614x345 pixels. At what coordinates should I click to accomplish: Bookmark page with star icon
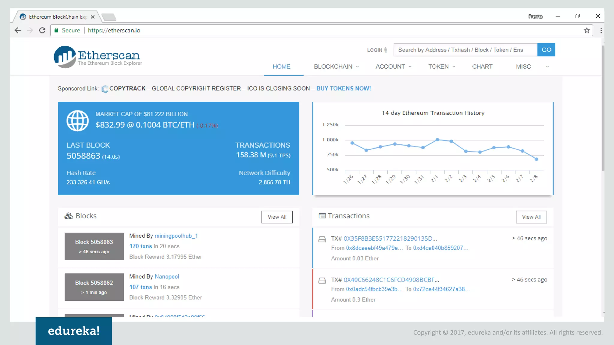coord(587,30)
